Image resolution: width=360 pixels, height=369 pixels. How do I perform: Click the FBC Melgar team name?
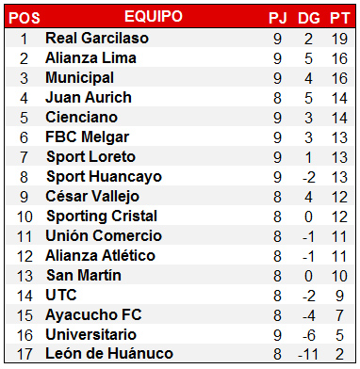(x=87, y=137)
